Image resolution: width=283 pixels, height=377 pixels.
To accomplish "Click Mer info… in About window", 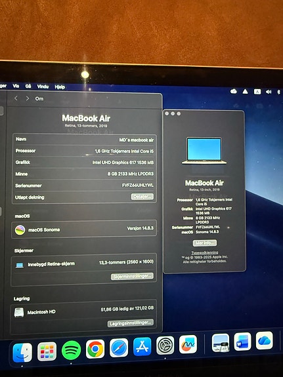I will click(x=205, y=243).
